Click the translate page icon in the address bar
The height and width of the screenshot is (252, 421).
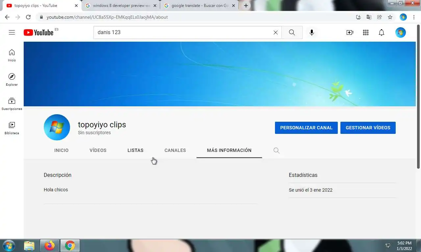[369, 17]
